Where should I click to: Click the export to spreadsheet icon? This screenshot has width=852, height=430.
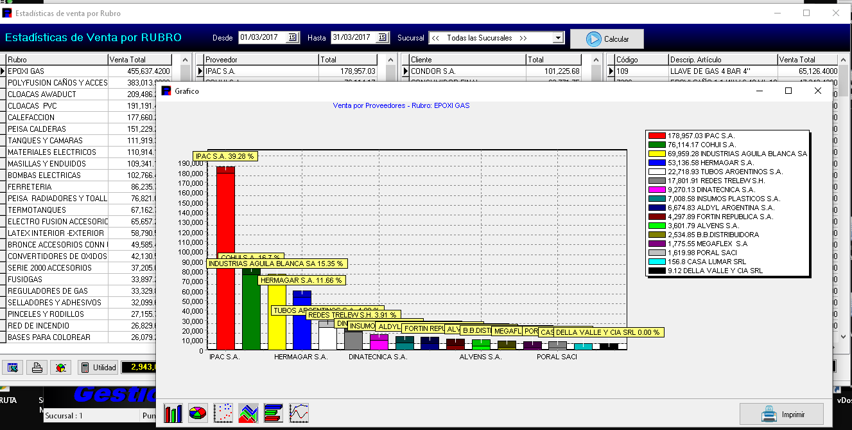tap(12, 368)
